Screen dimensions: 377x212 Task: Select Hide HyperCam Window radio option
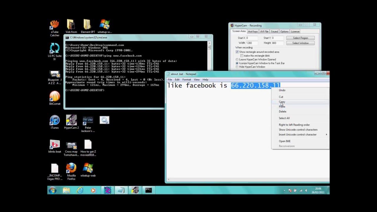[237, 67]
